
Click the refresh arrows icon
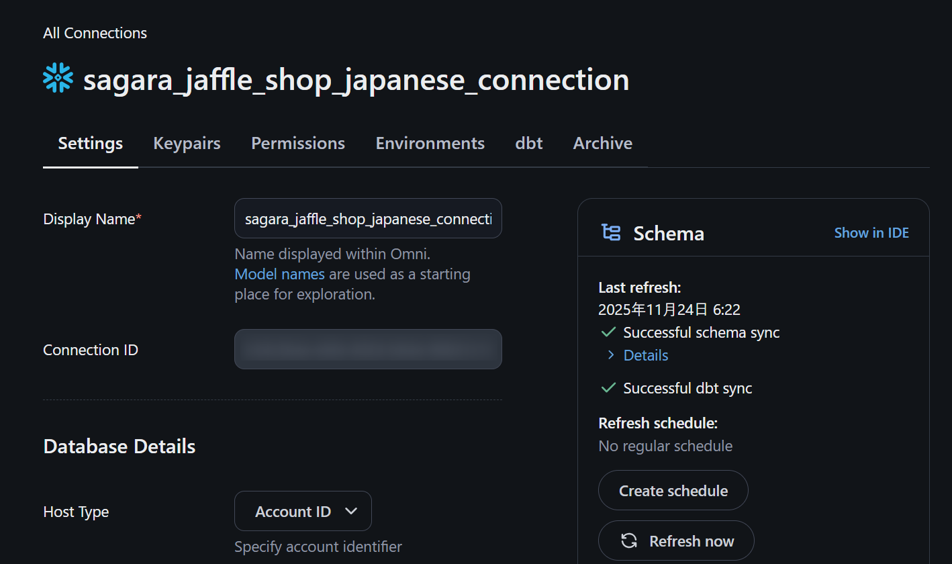(629, 541)
